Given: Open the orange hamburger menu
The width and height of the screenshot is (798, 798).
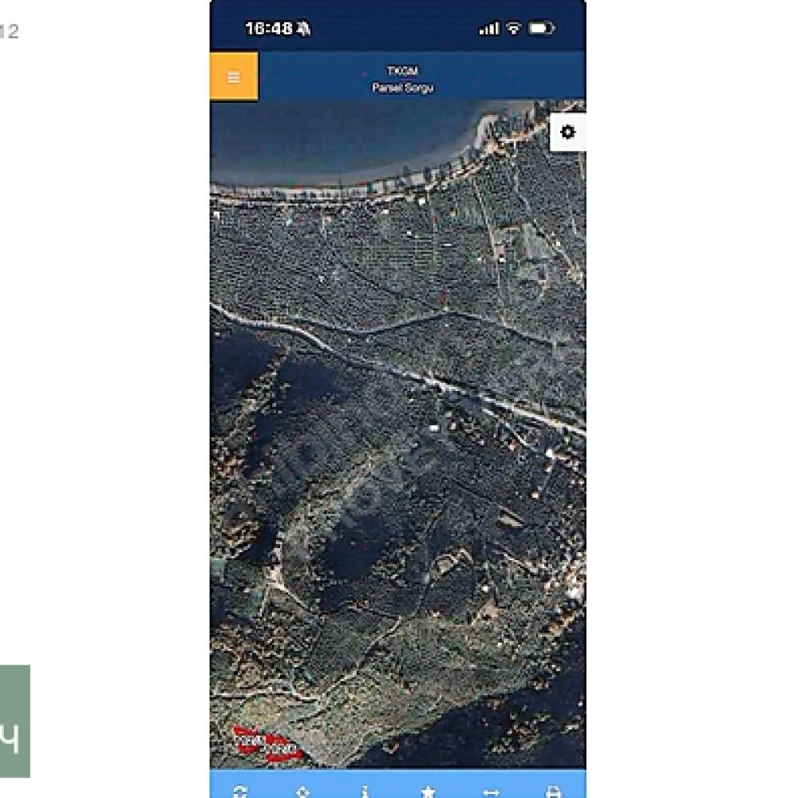Looking at the screenshot, I should coord(234,77).
